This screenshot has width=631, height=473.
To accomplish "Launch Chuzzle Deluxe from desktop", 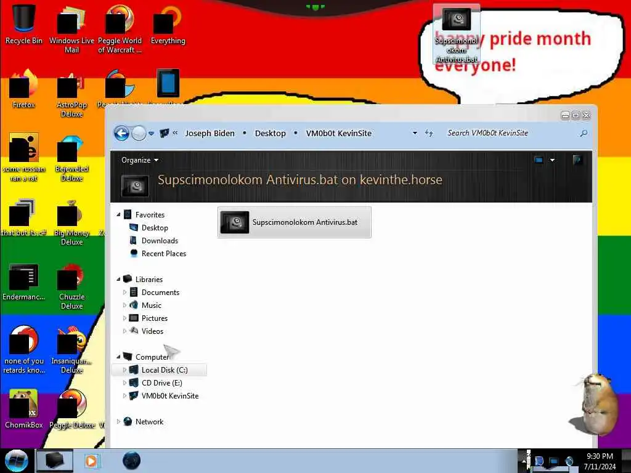I will pyautogui.click(x=71, y=286).
